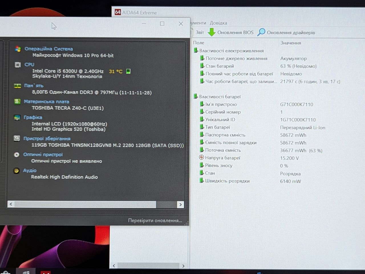
Task: Click the magnifier Оновлення драйверів icon
Action: click(261, 32)
